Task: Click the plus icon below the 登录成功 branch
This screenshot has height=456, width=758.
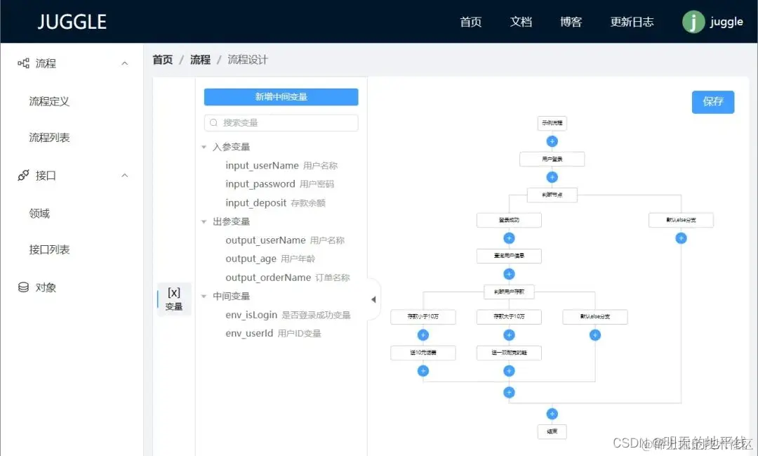Action: point(509,237)
